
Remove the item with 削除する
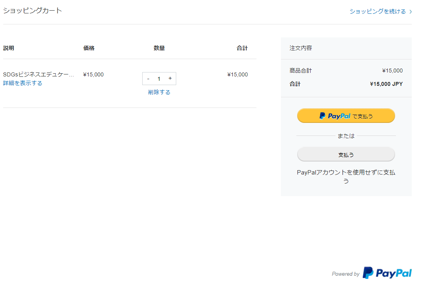(159, 92)
